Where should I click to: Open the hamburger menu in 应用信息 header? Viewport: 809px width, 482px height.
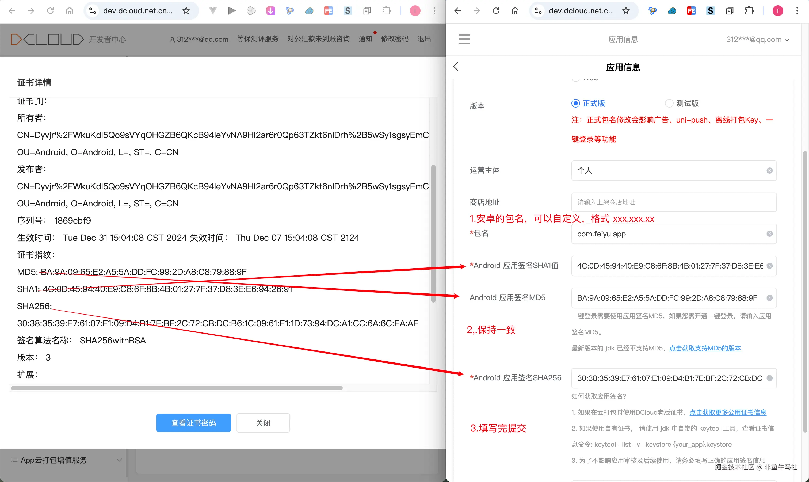coord(464,39)
